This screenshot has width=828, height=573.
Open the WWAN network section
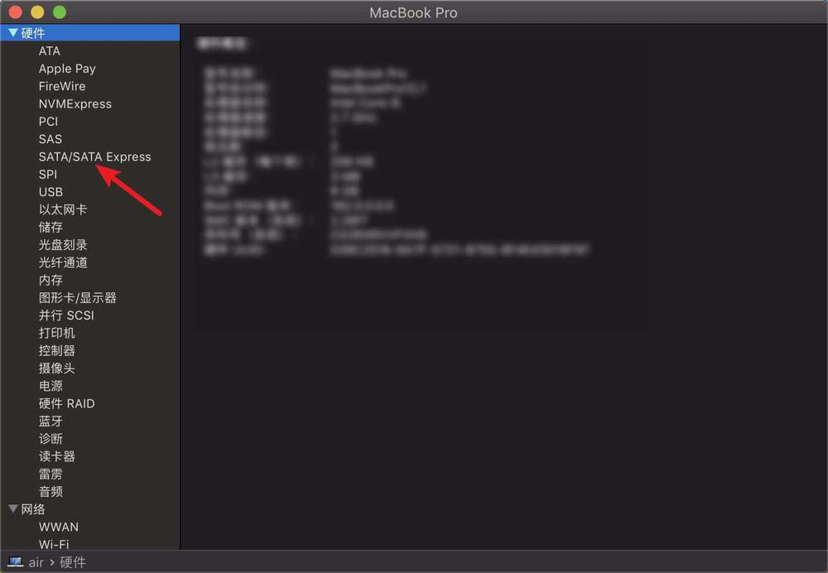(59, 527)
